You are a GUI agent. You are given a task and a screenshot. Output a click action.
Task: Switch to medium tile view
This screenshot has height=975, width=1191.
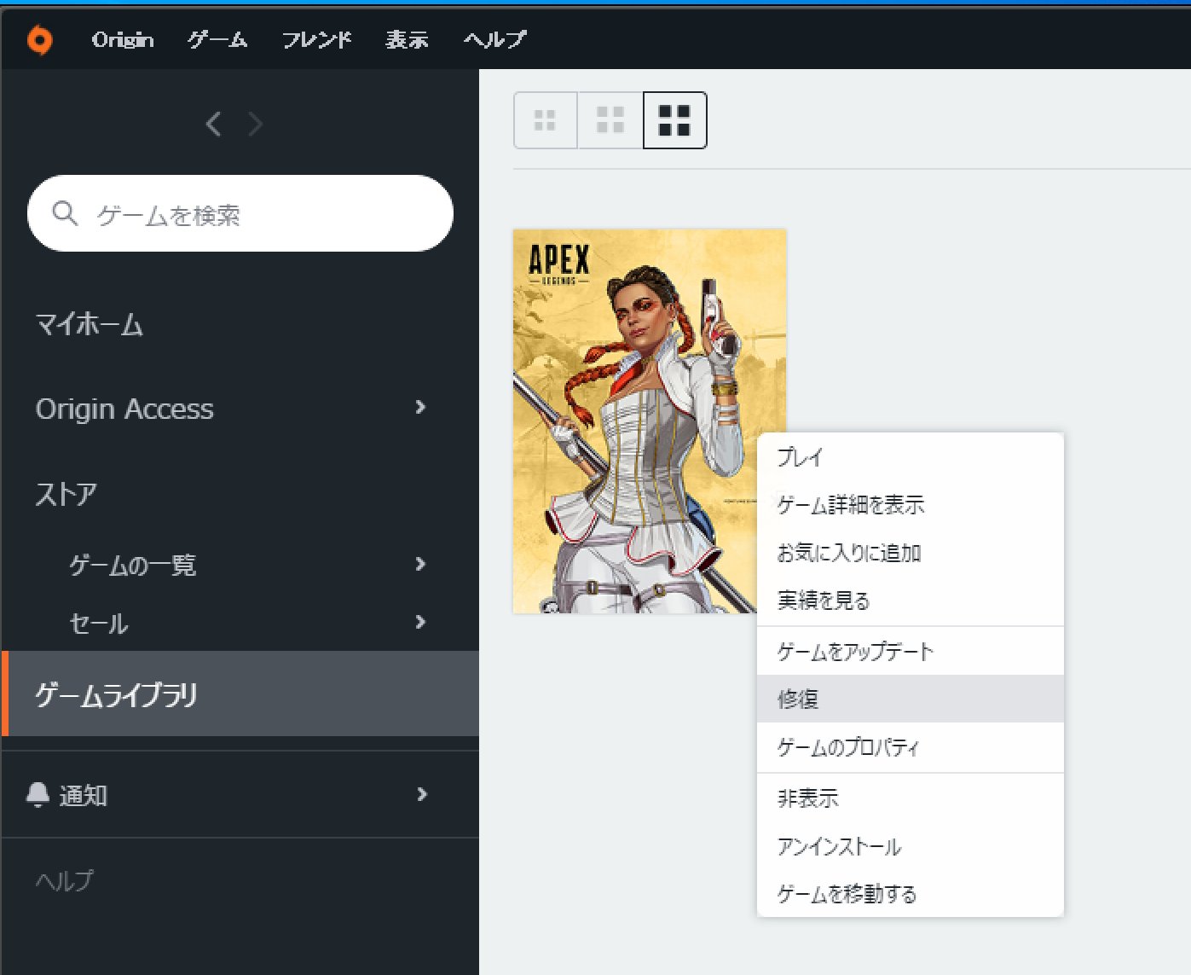[610, 120]
